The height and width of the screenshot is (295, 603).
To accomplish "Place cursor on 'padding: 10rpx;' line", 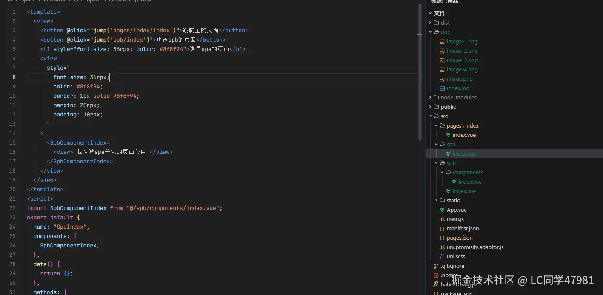I will pos(78,114).
